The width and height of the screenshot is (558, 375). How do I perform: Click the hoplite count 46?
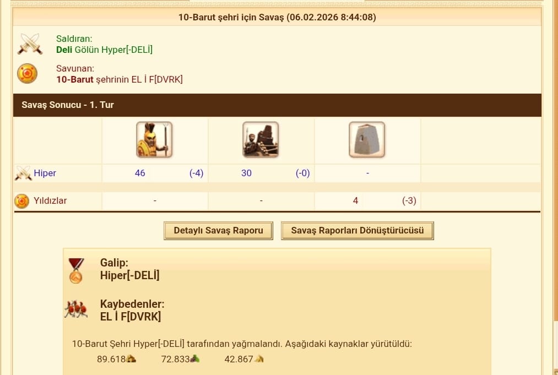pos(140,173)
